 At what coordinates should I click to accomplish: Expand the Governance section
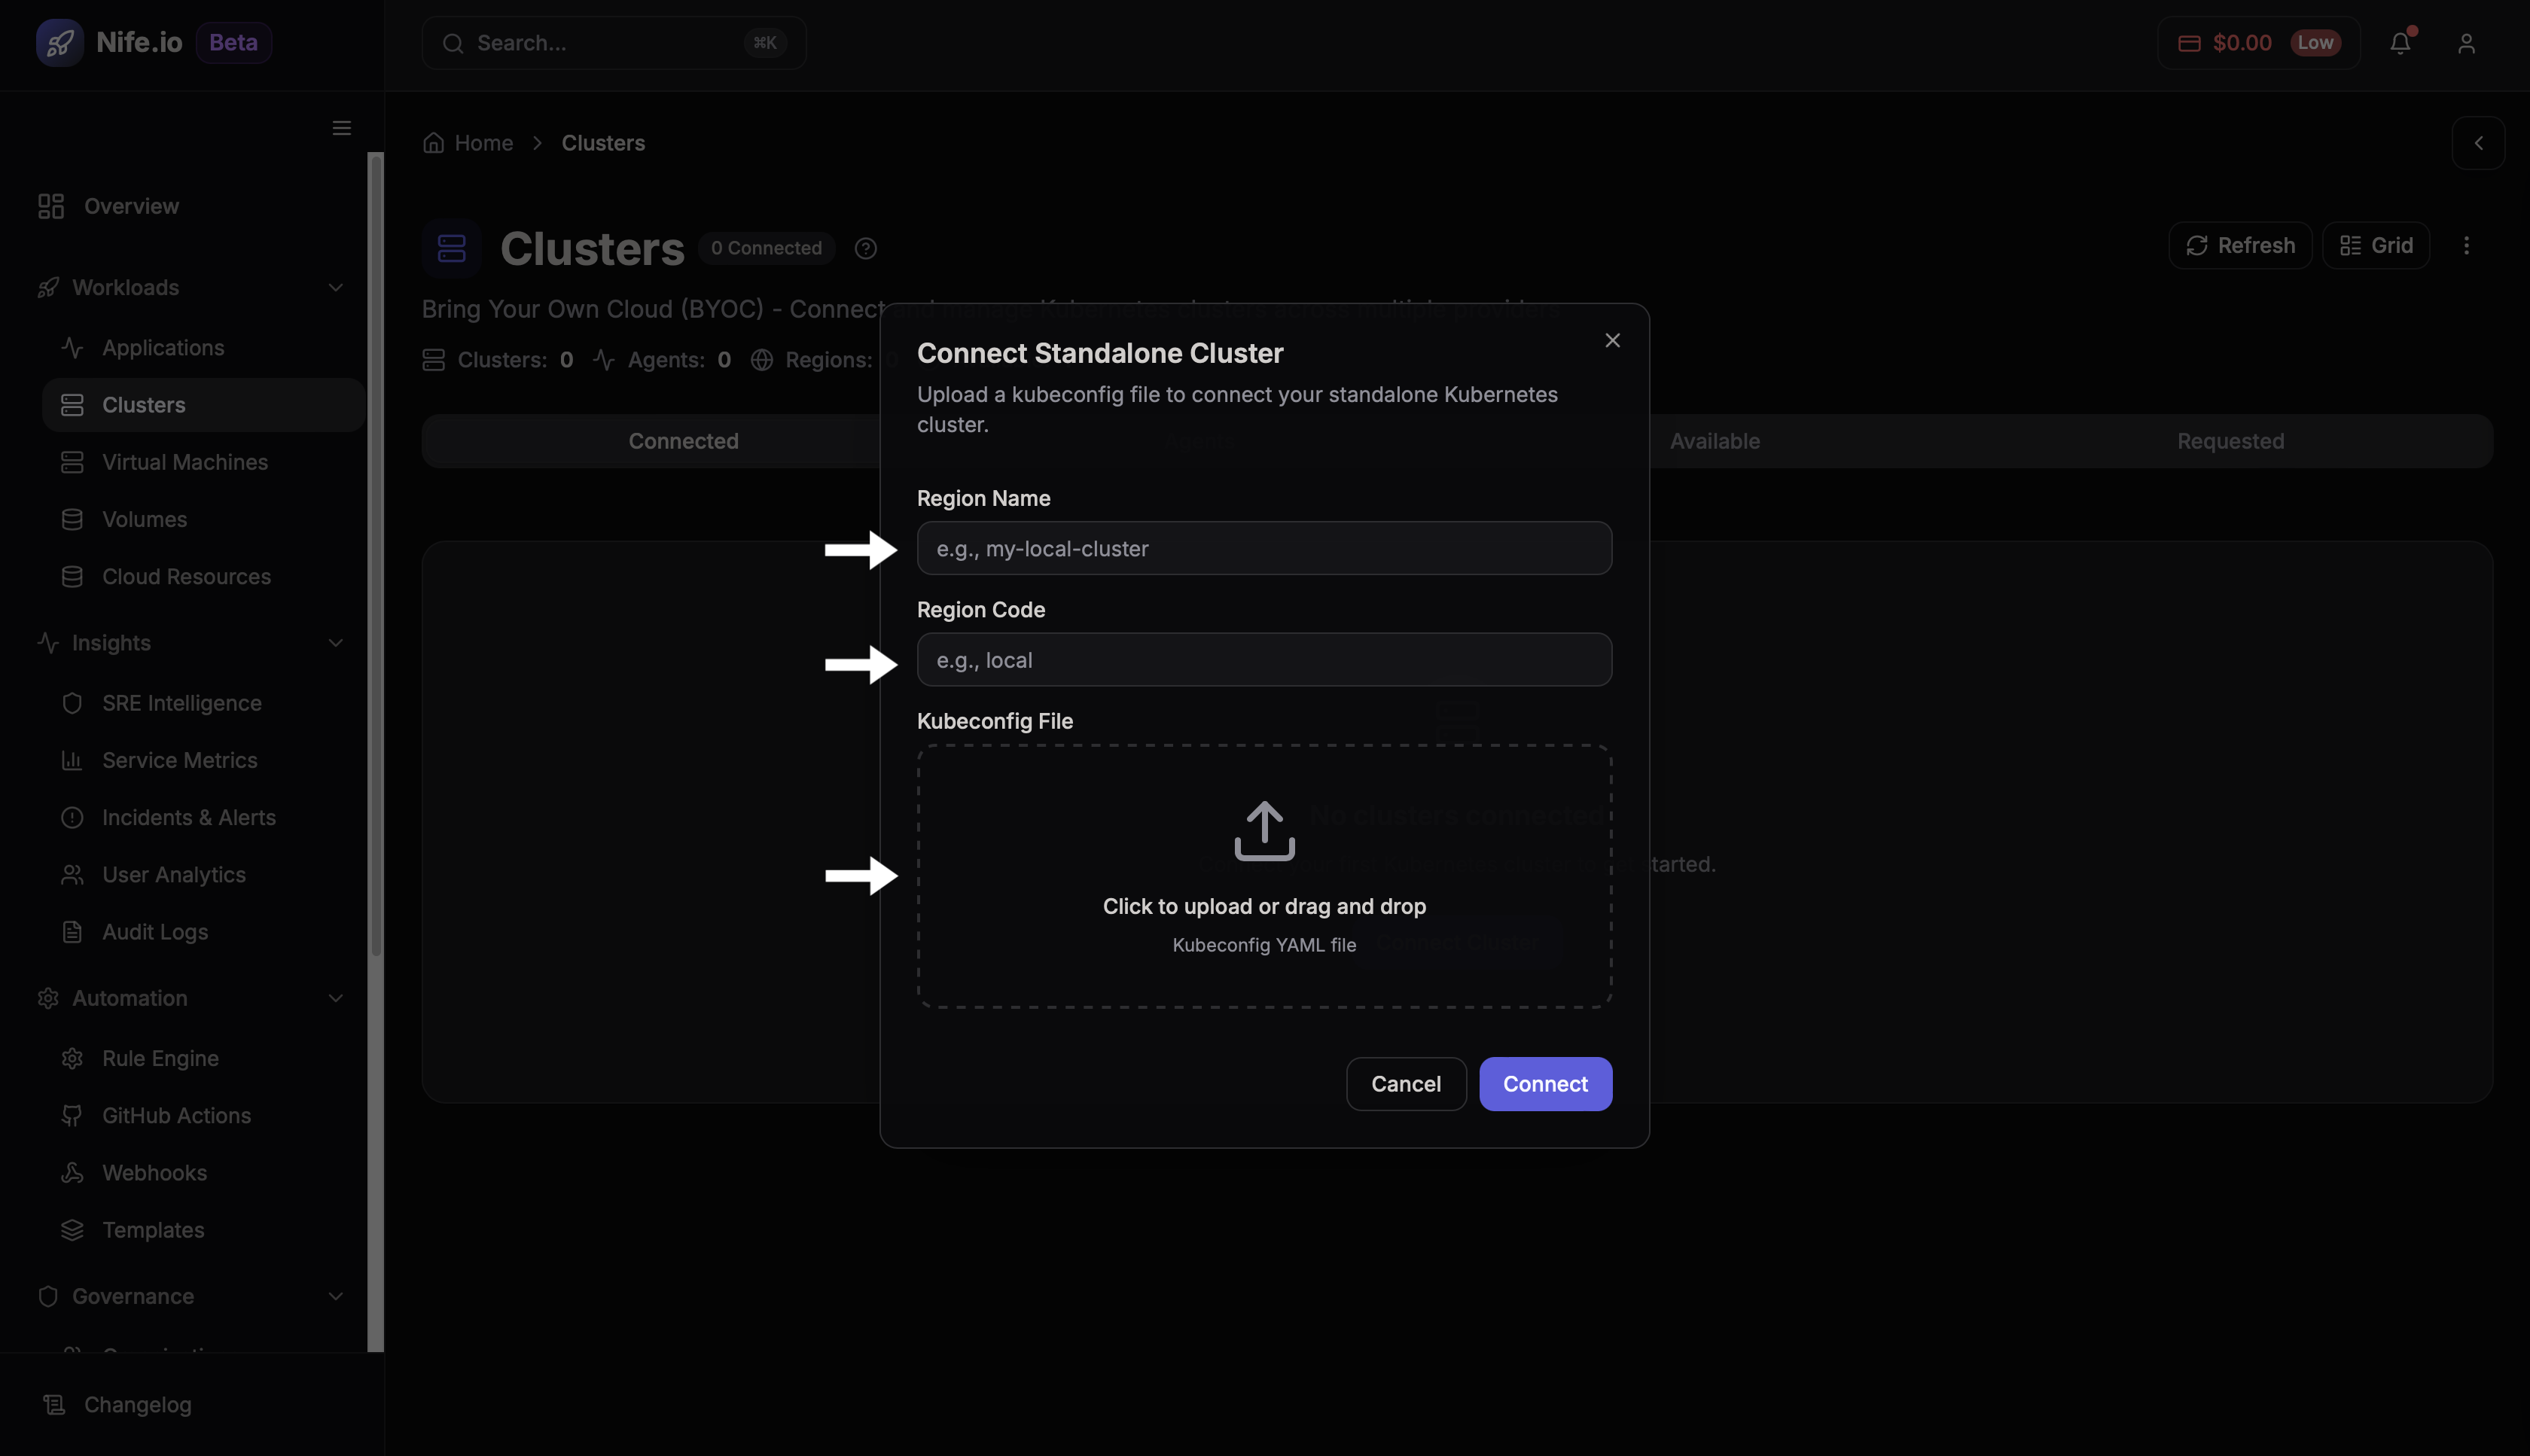(336, 1296)
